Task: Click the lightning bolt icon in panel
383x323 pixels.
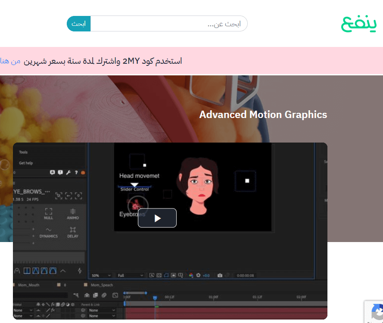Action: point(80,271)
